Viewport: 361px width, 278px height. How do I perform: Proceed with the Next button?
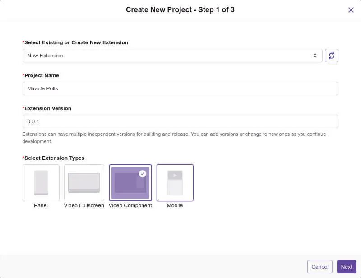347,267
